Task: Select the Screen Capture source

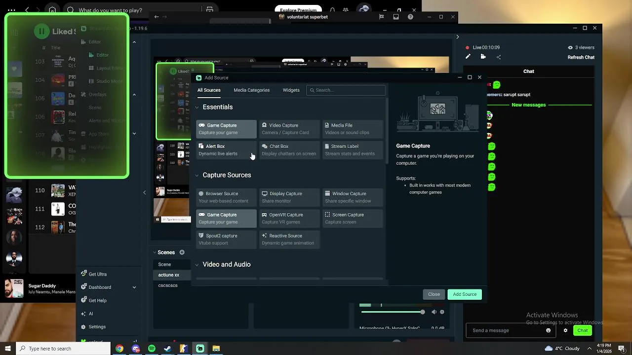Action: coord(353,218)
